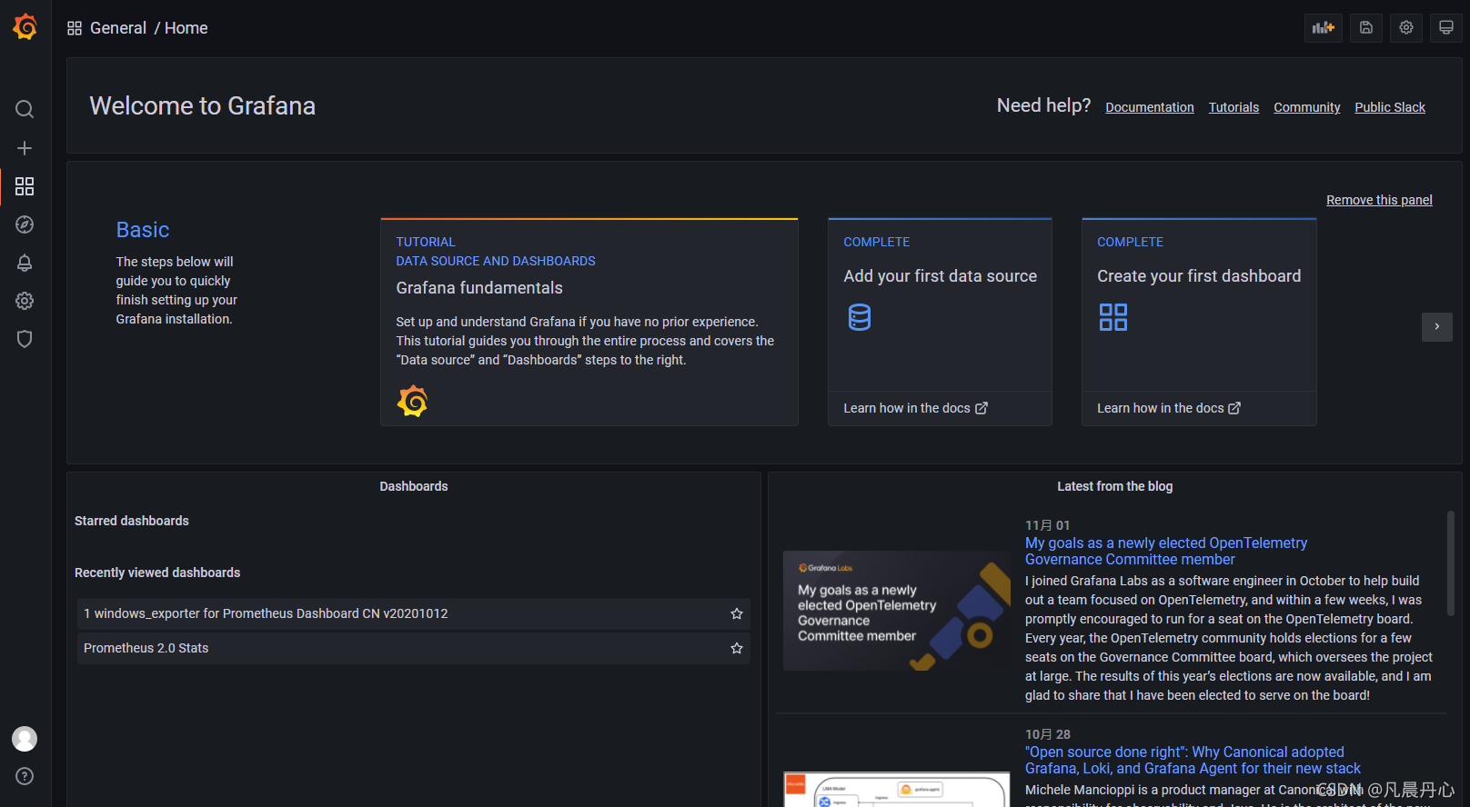
Task: Click the database icon in data source card
Action: tap(860, 317)
